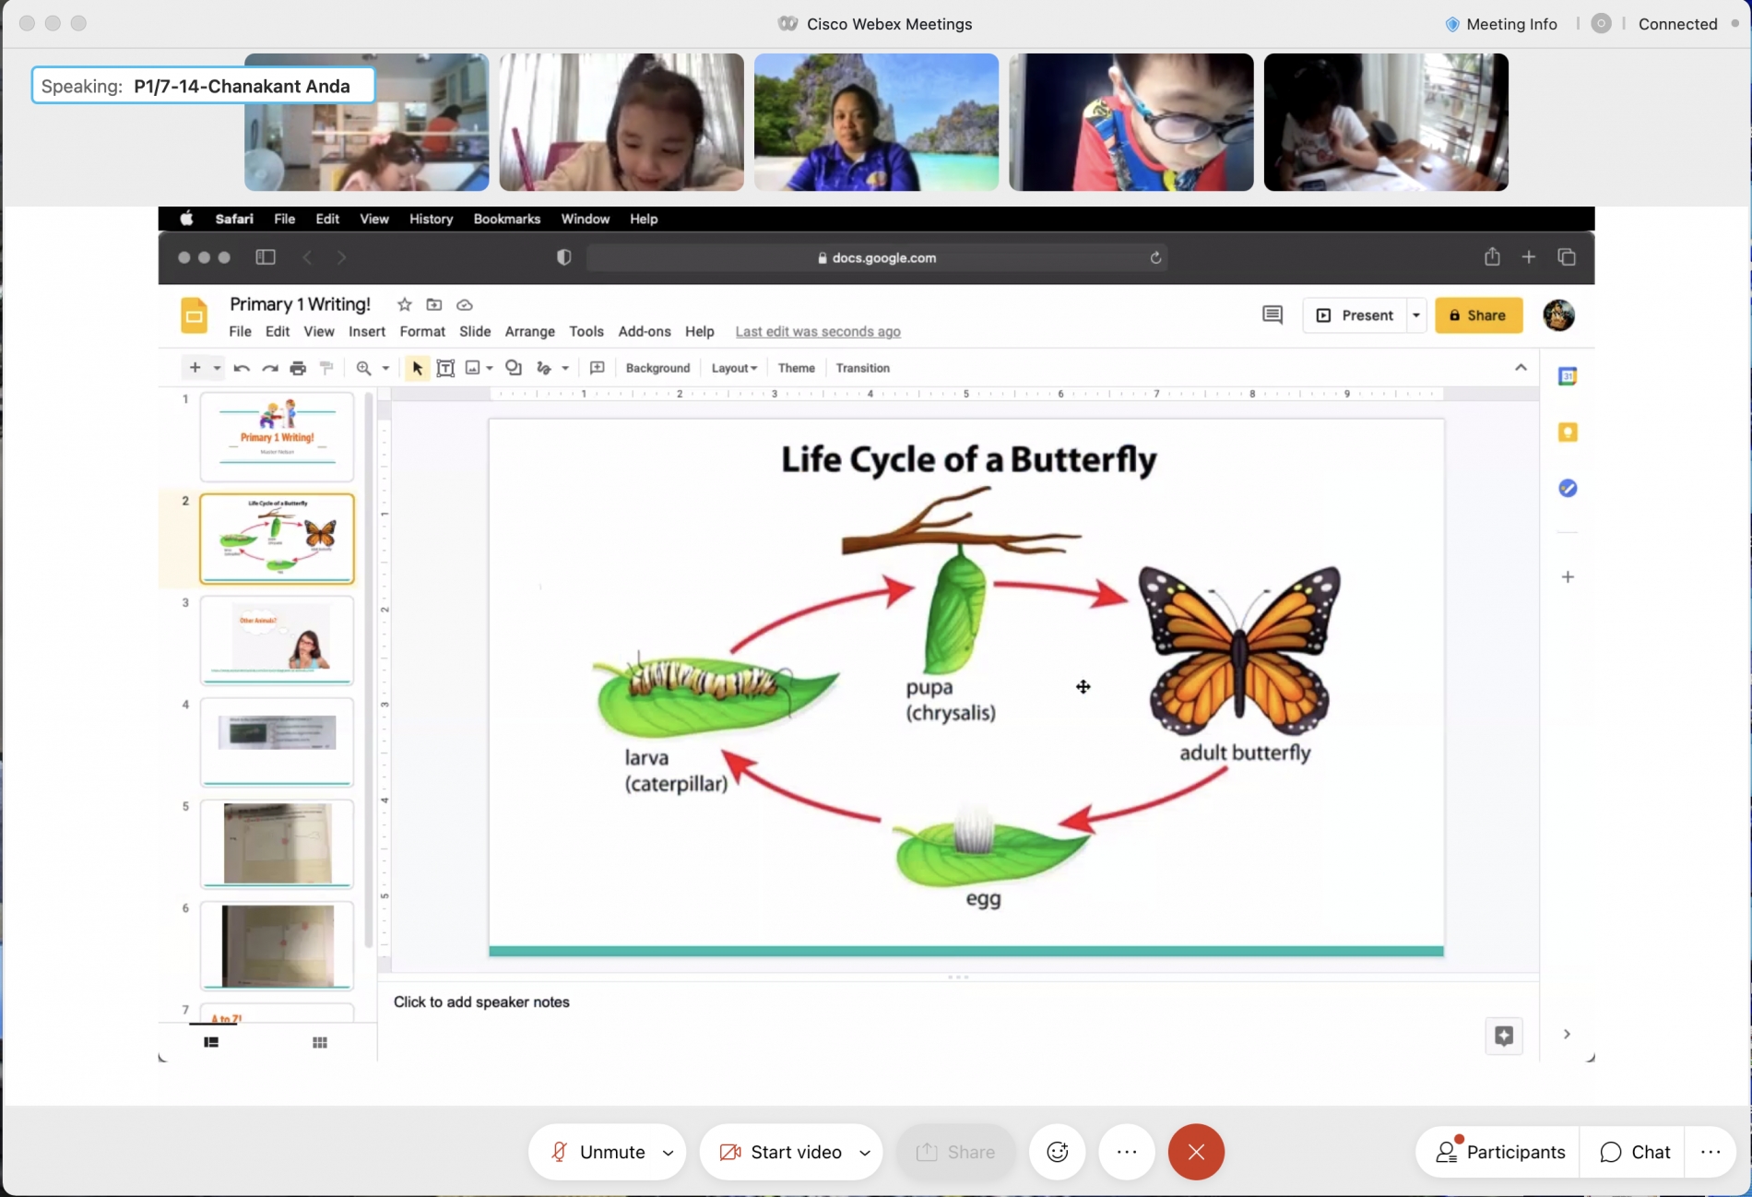Open panel options ellipsis next to Chat
The height and width of the screenshot is (1197, 1752).
[x=1711, y=1152]
